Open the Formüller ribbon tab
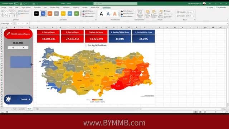229x129 pixels. point(37,8)
